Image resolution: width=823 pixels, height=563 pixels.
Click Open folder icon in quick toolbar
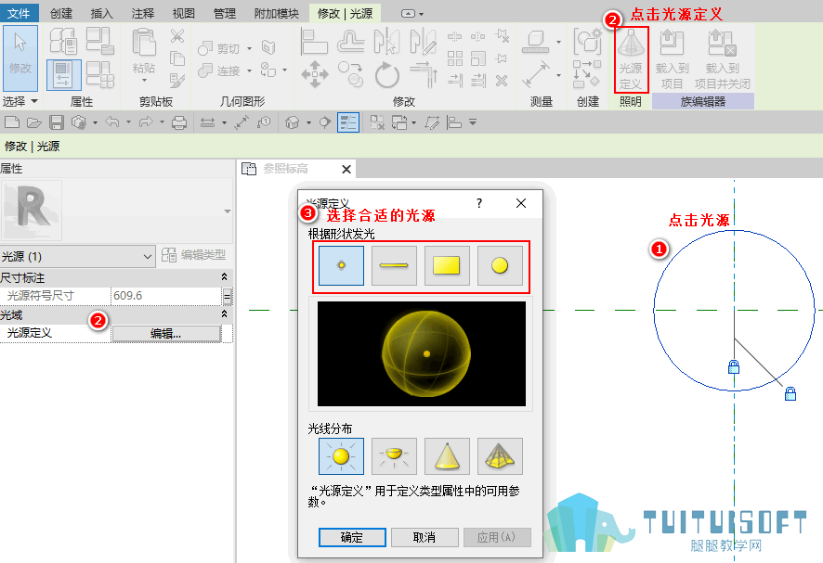coord(34,122)
